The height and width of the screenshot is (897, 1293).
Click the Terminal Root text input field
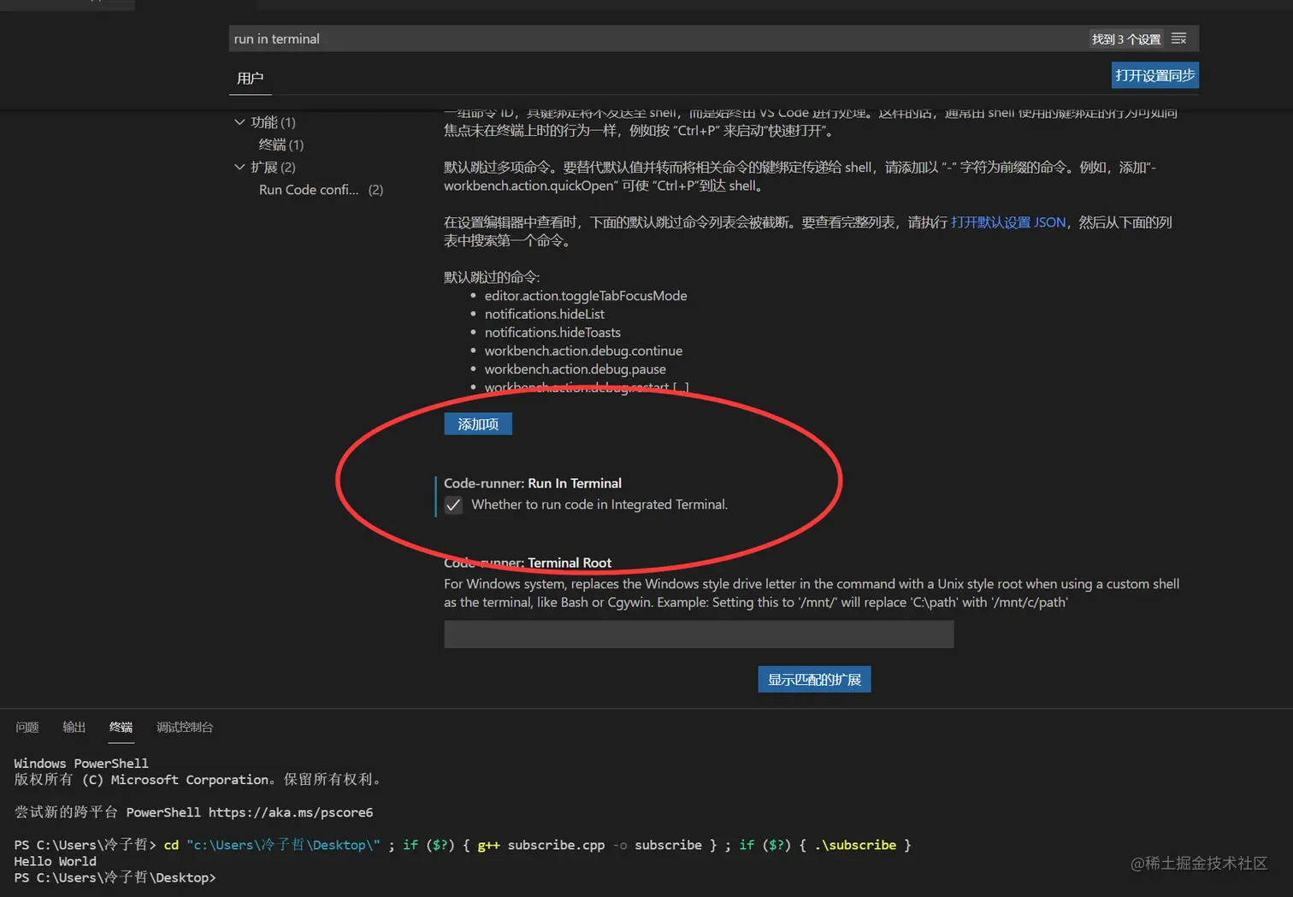(699, 634)
